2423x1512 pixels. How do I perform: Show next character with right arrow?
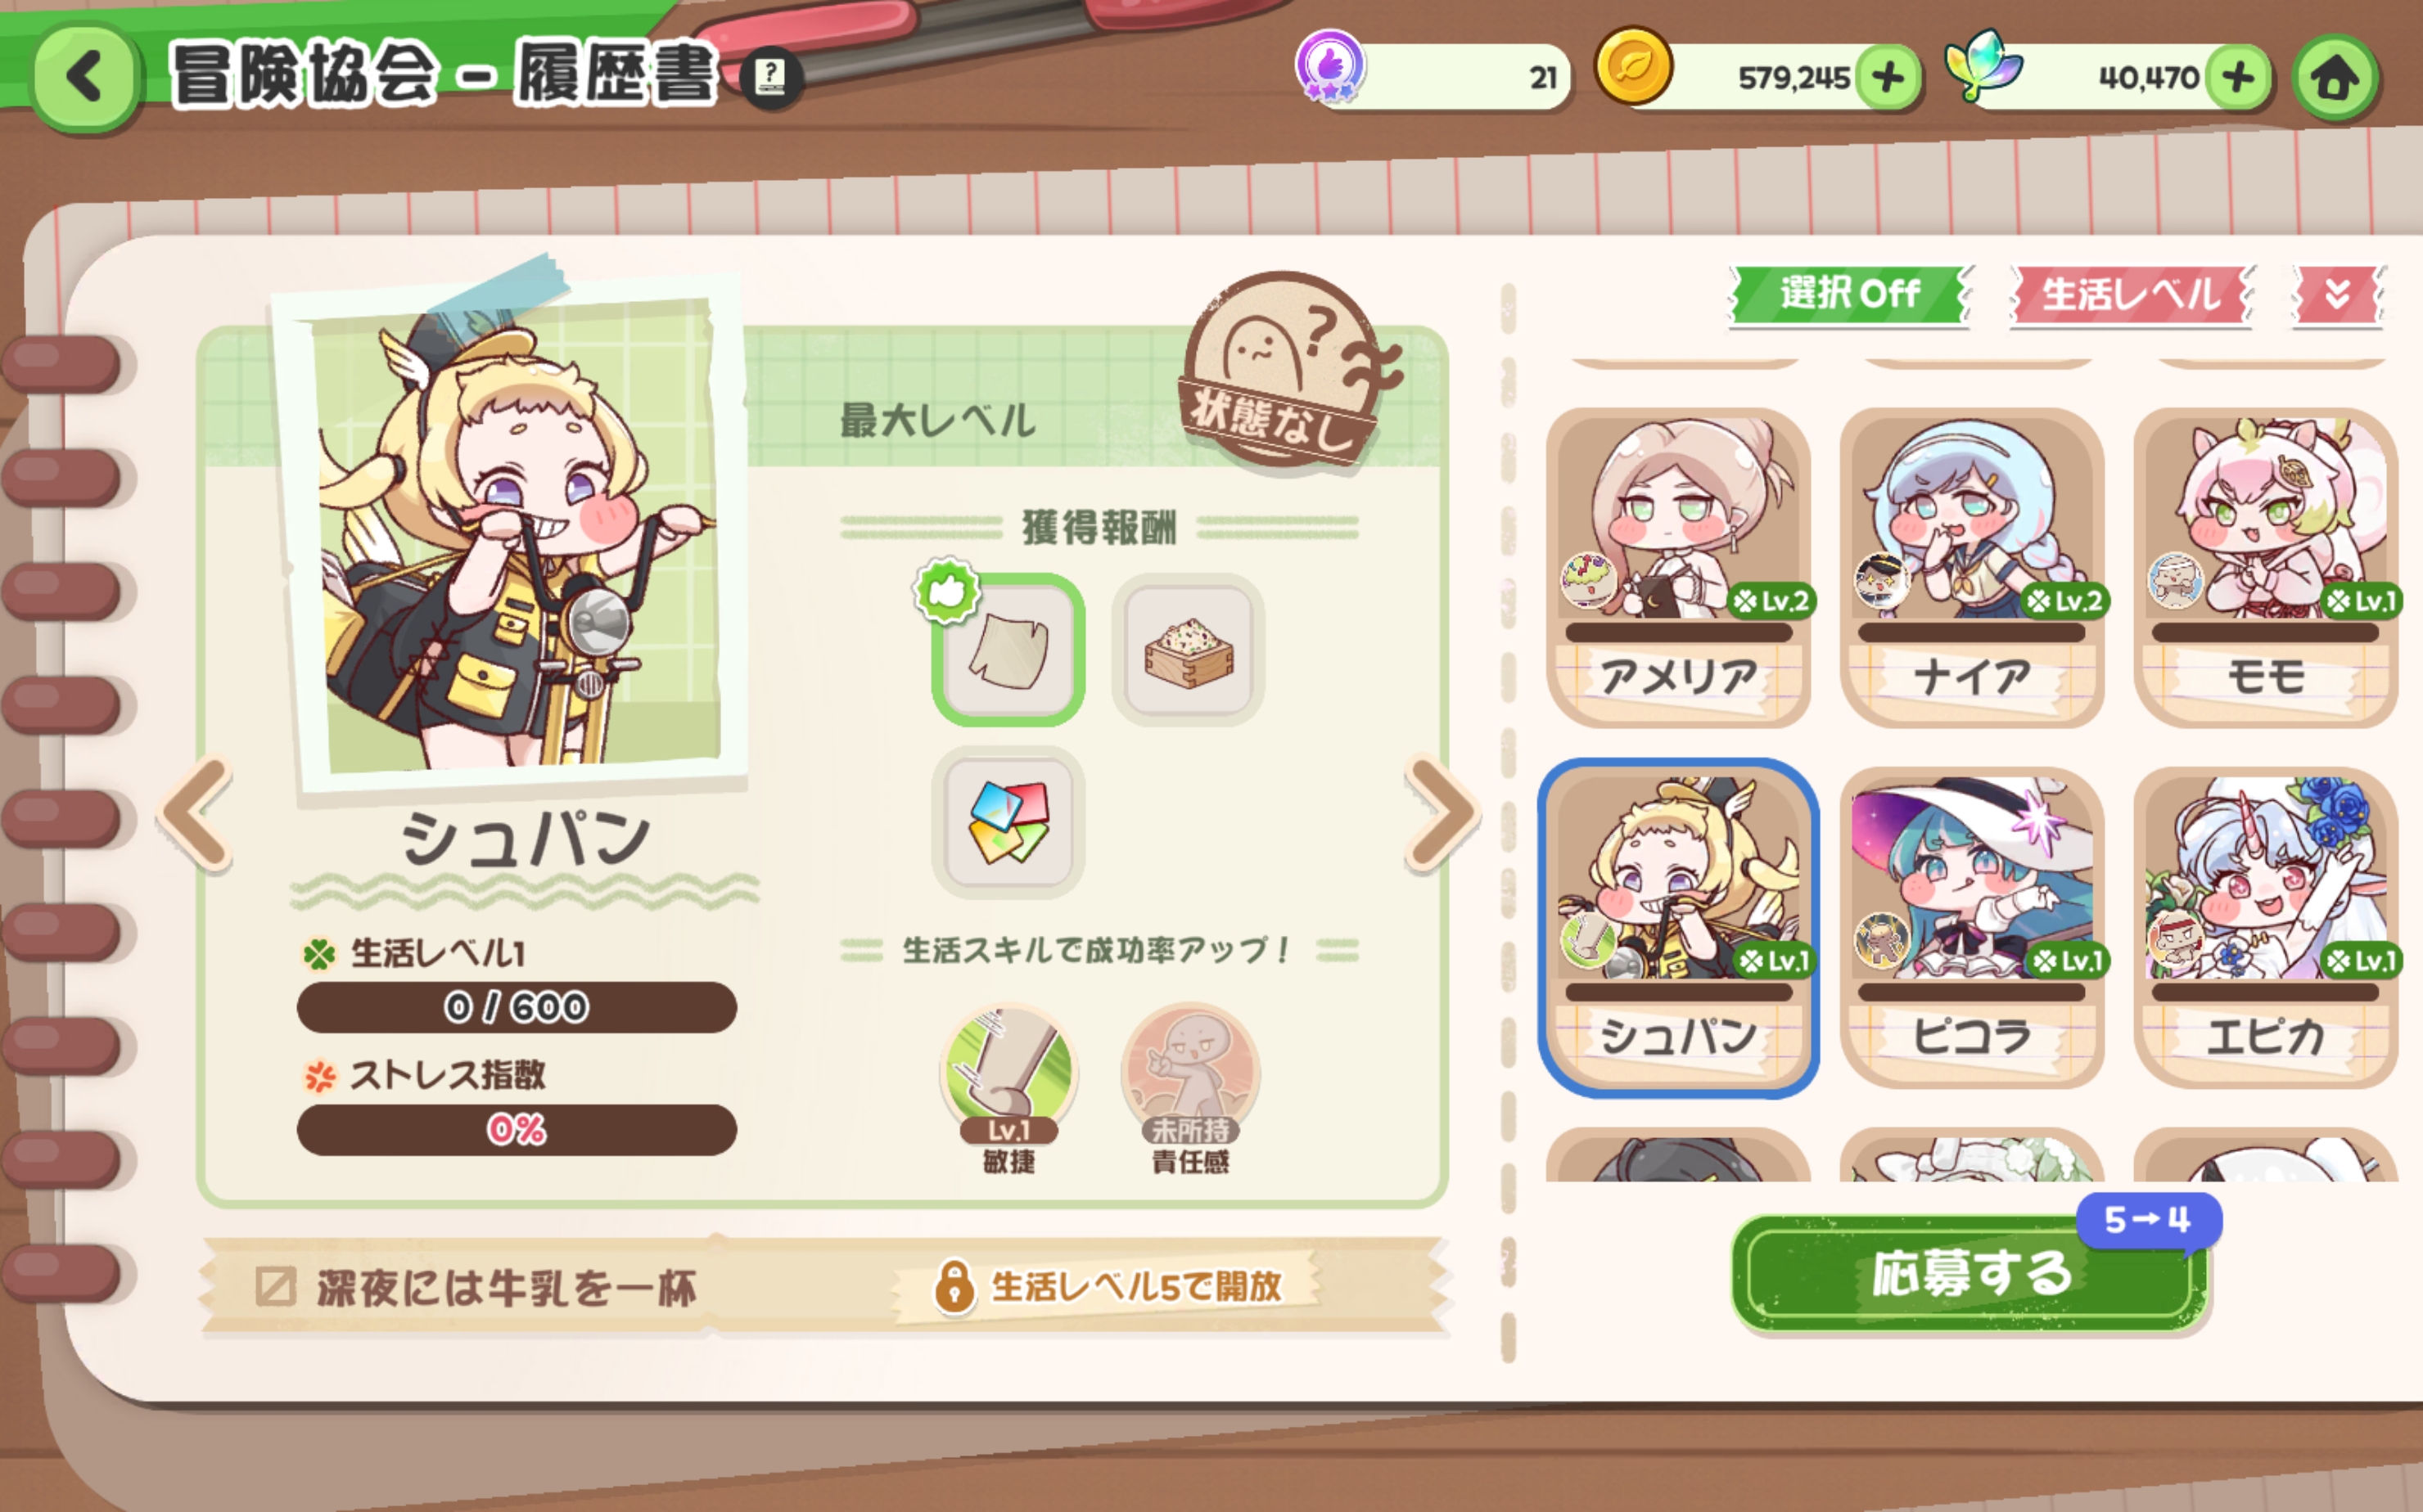tap(1442, 813)
